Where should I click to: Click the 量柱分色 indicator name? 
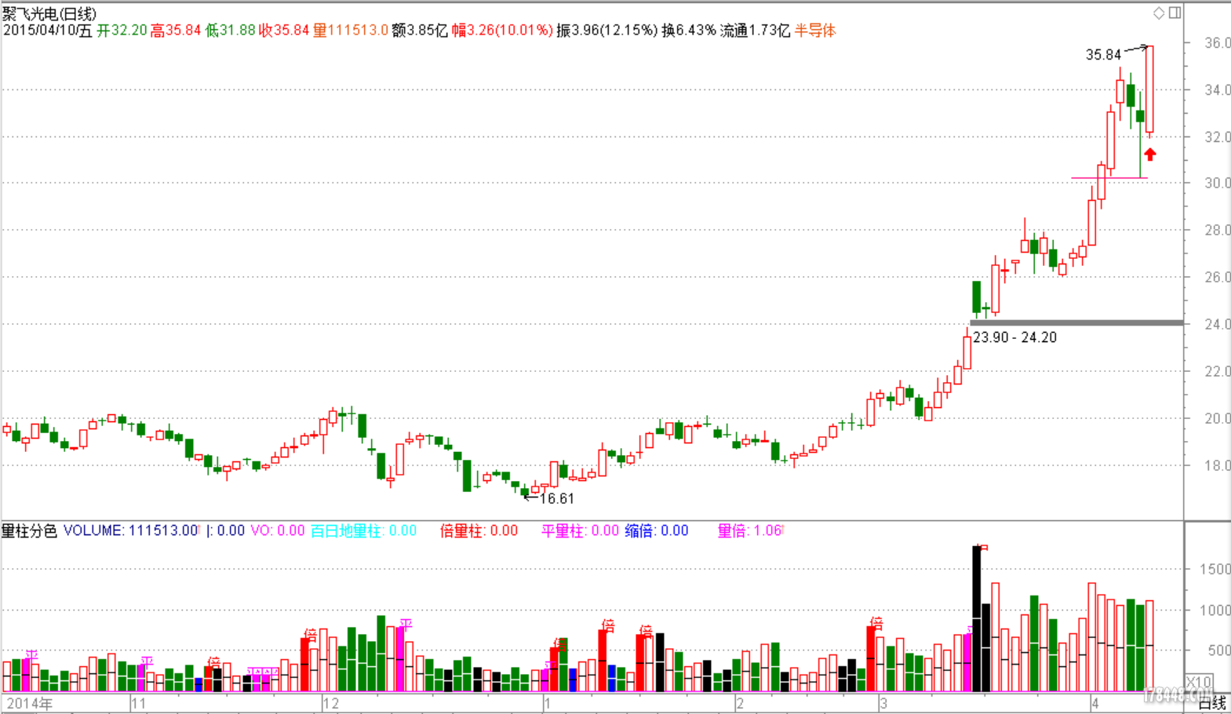(x=29, y=531)
